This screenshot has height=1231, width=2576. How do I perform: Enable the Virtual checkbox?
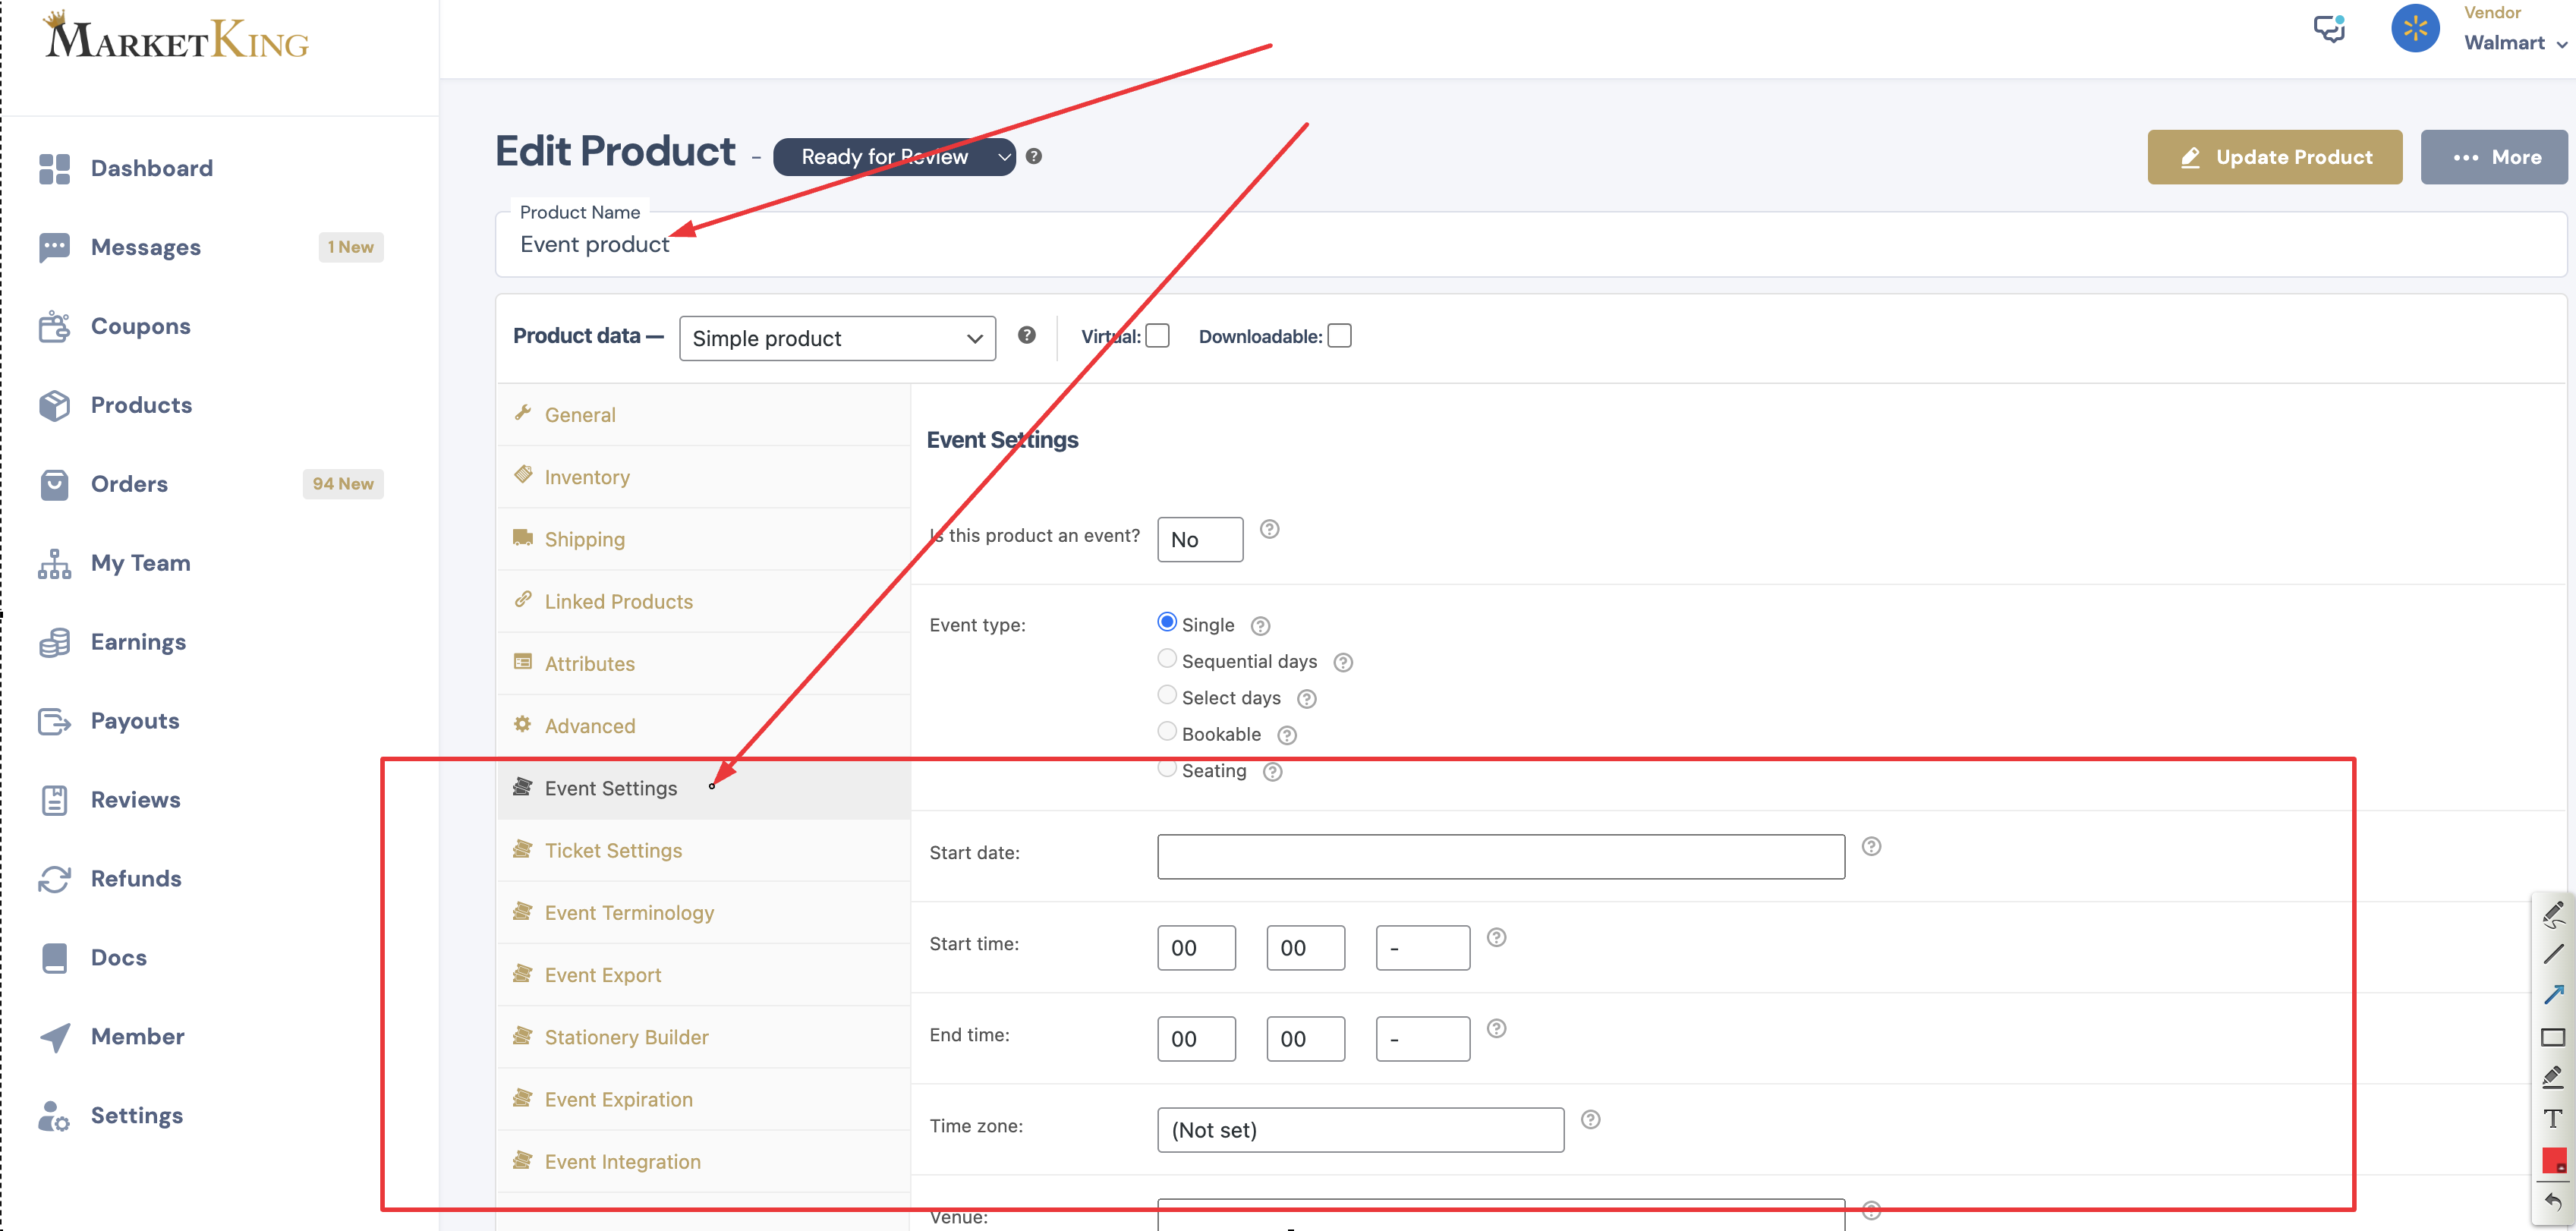(x=1157, y=336)
